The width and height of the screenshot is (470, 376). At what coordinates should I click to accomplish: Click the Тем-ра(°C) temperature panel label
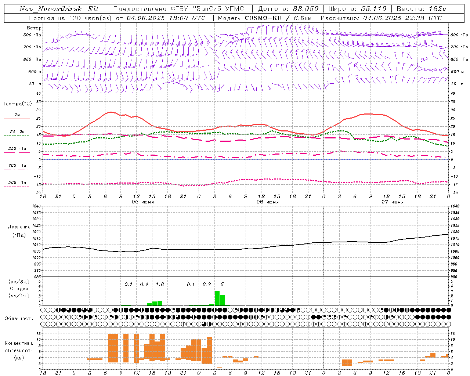17,104
